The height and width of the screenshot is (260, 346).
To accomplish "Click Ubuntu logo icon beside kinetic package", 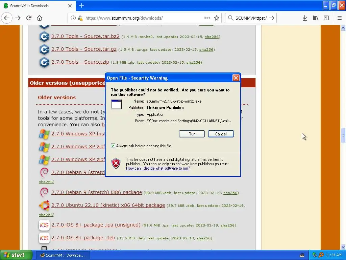I will (44, 205).
